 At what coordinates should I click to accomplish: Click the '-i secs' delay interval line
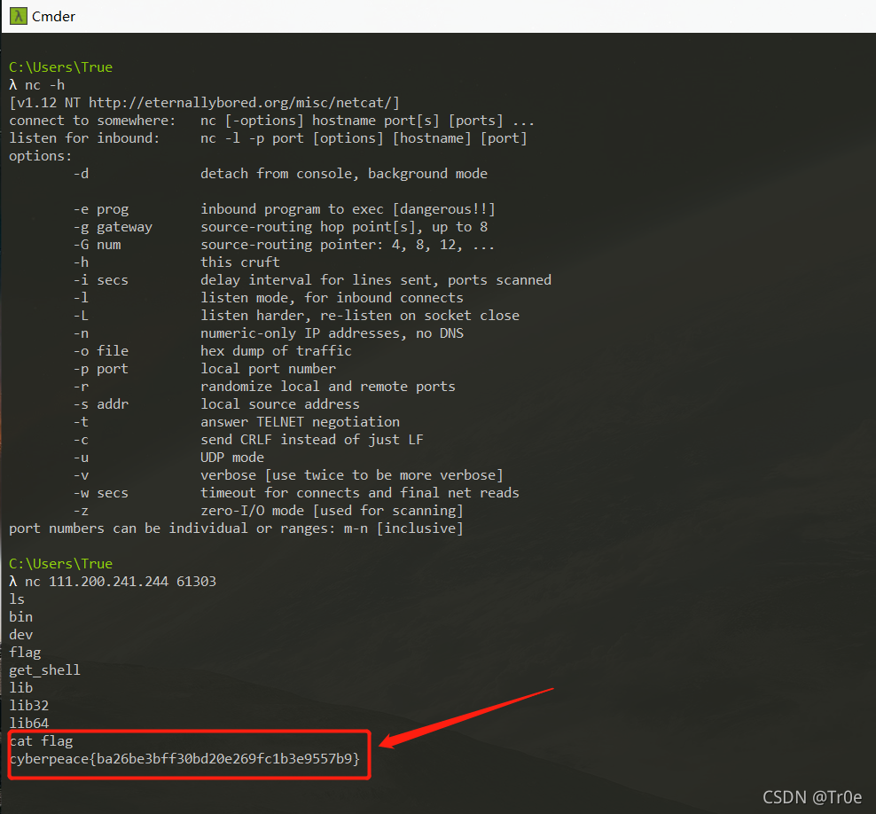pyautogui.click(x=312, y=280)
